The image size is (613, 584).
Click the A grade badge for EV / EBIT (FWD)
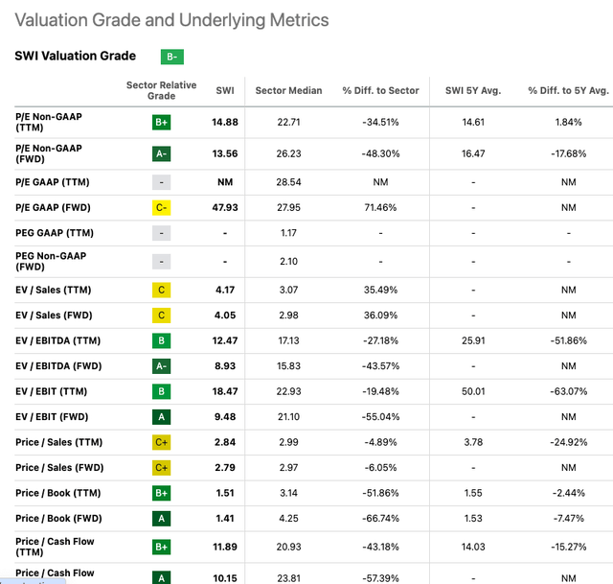162,415
